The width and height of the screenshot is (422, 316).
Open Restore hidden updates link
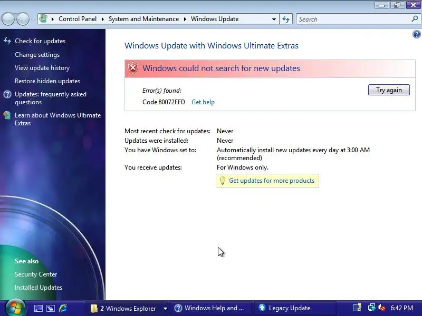point(47,81)
